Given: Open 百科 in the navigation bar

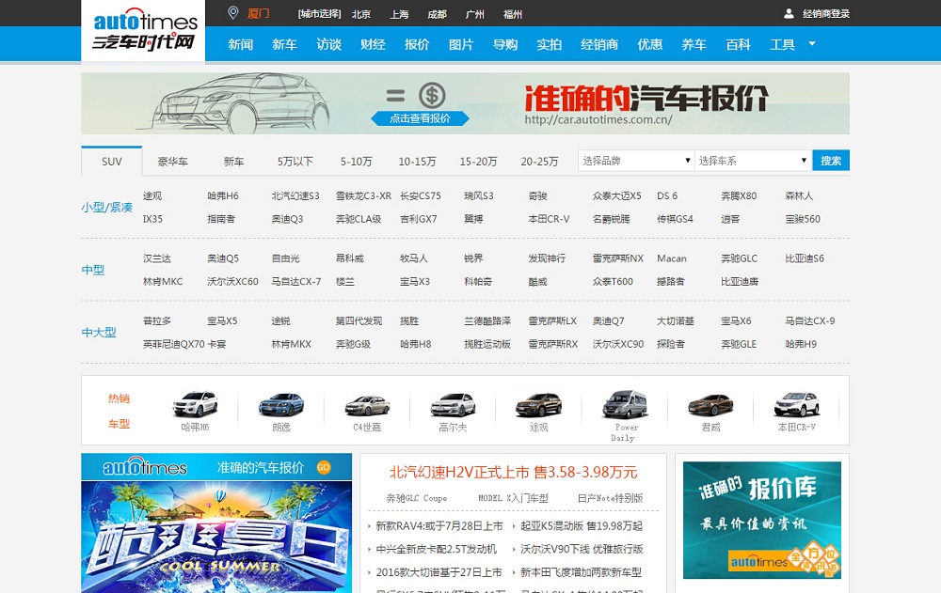Looking at the screenshot, I should point(738,44).
